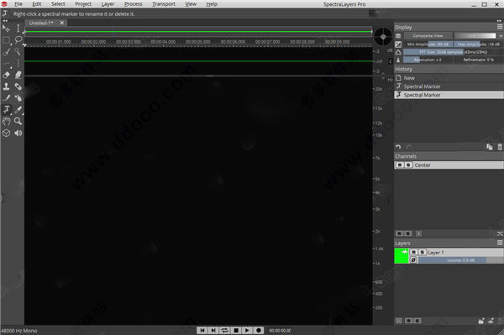This screenshot has width=504, height=335.
Task: Toggle phase invert on Layer 1
Action: [x=413, y=259]
